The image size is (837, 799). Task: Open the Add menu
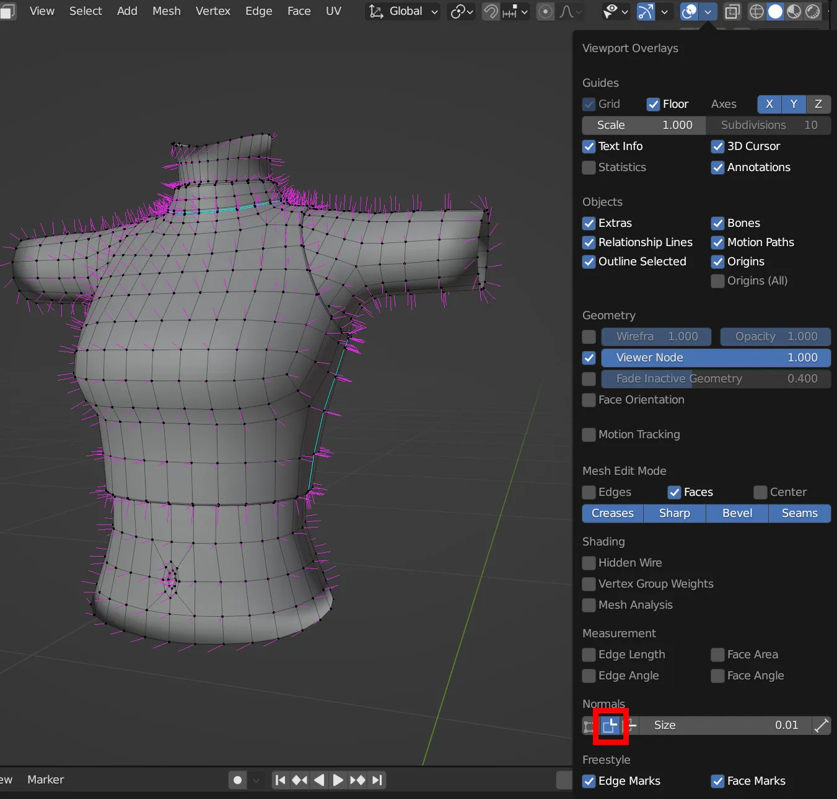click(127, 11)
